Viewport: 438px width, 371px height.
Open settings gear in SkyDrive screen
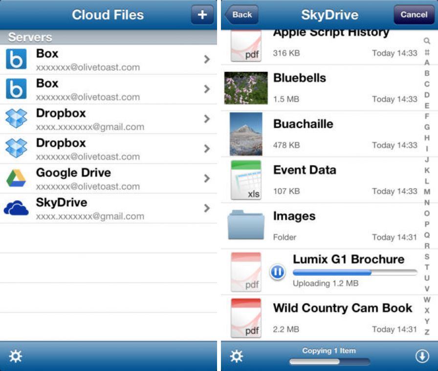click(237, 356)
